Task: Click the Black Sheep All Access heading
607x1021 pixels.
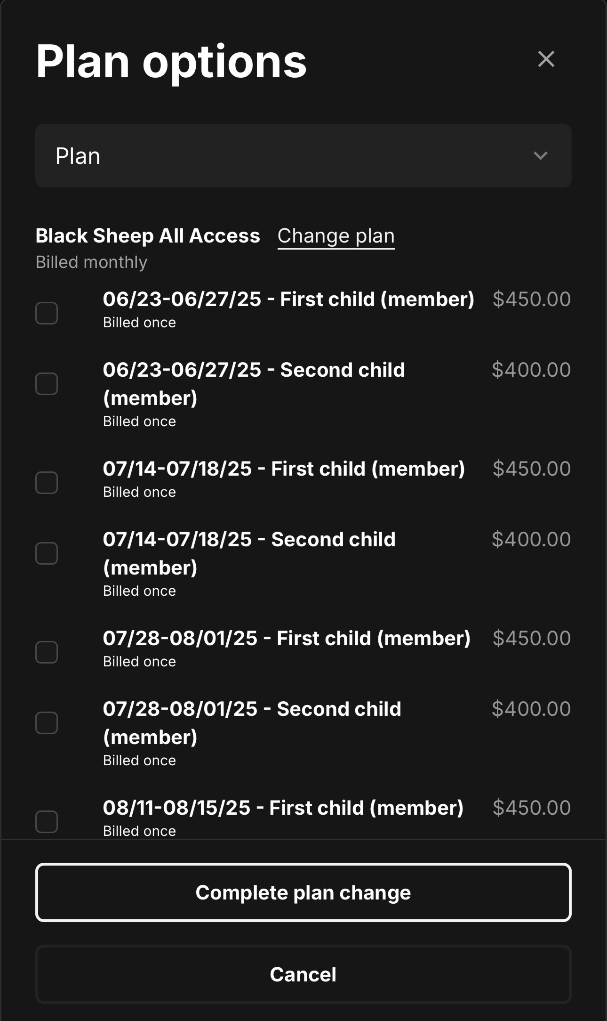Action: (148, 236)
